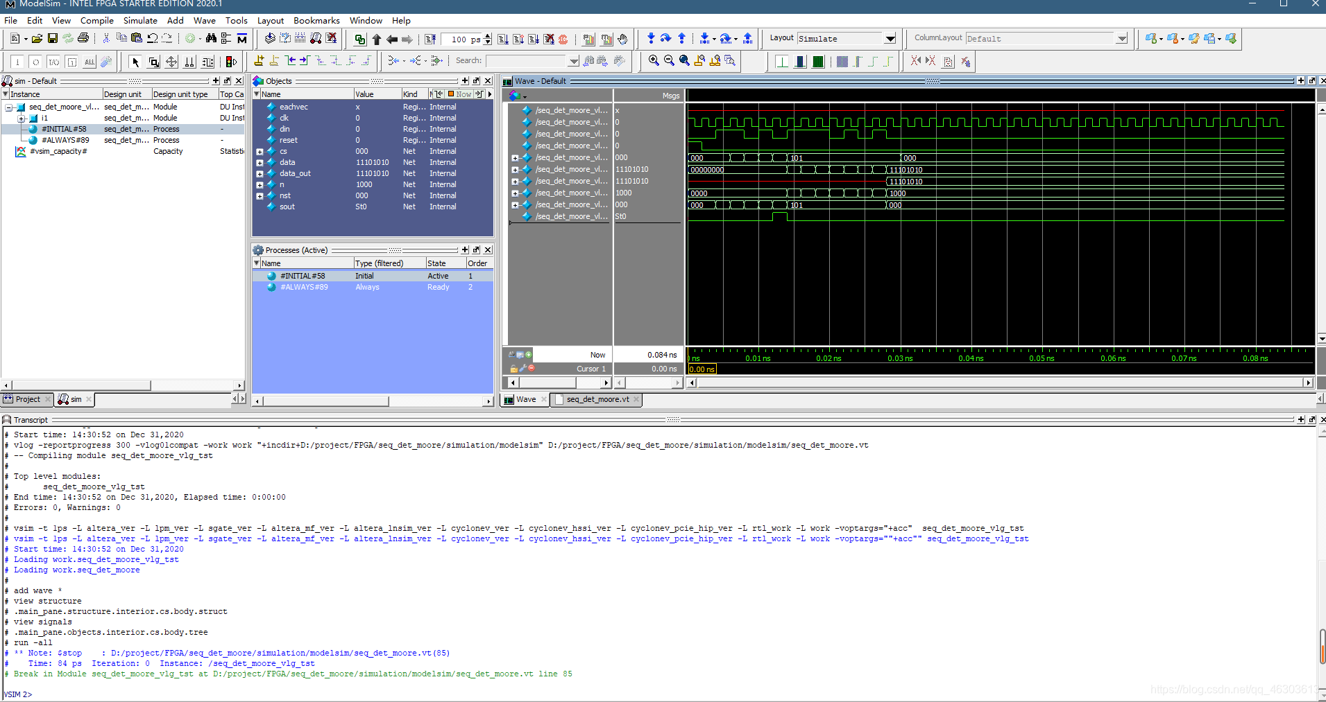Click the Zoom Full magnifier icon
Viewport: 1326px width, 702px height.
click(684, 61)
